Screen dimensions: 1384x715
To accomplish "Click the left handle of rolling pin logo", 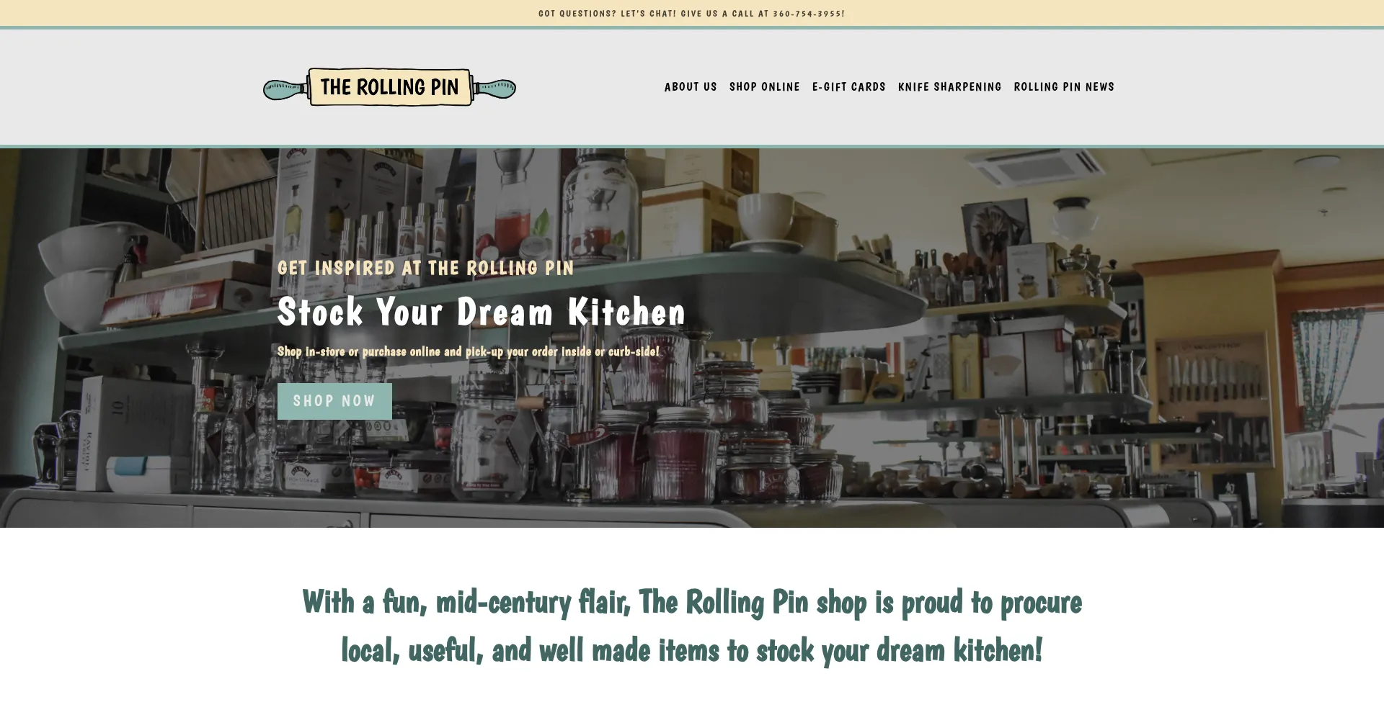I will pos(284,90).
